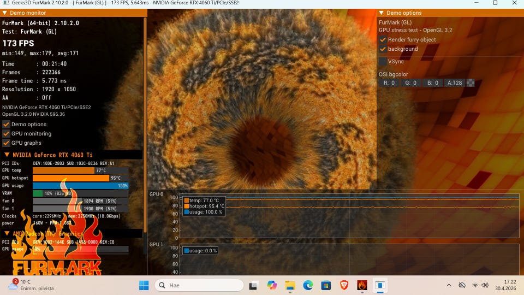Click the Demo monitor panel scrollbar
Viewport: 524px width, 295px height.
tap(145, 125)
